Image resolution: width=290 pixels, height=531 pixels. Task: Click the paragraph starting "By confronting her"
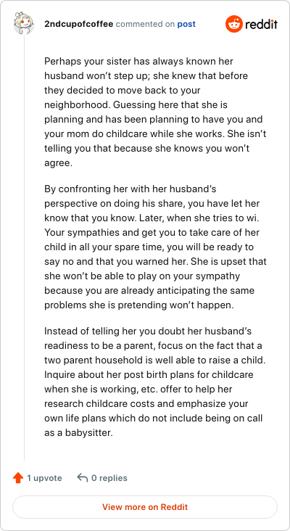click(155, 247)
